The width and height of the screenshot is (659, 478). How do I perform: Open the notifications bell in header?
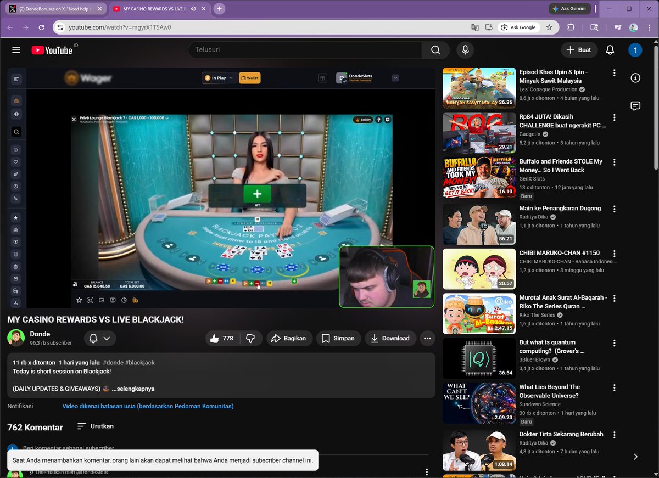(x=610, y=50)
